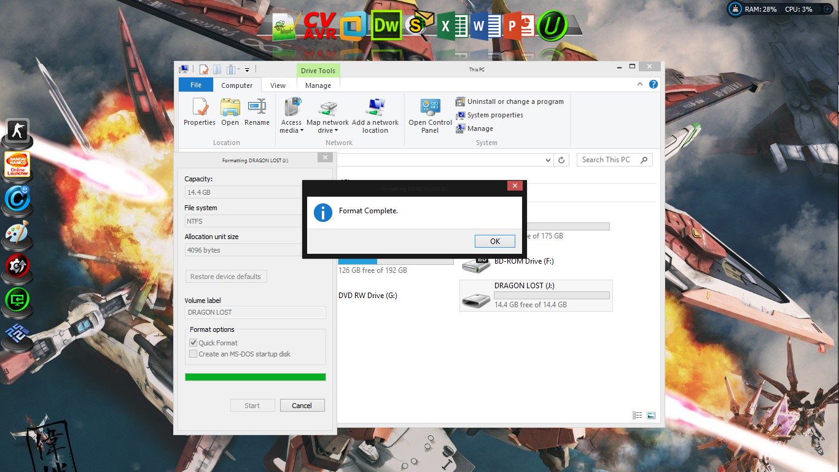Click the search magnifier in This PC
839x472 pixels.
(644, 160)
